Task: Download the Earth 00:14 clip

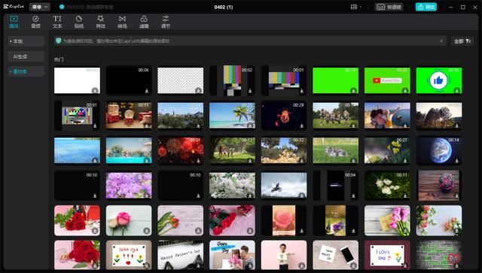Action: [x=457, y=161]
